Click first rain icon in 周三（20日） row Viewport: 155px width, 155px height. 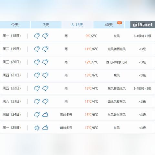pyautogui.click(x=37, y=62)
